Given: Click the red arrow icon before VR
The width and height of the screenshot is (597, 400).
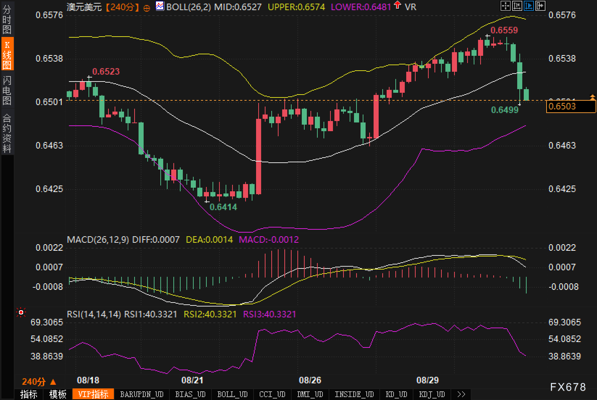Looking at the screenshot, I should click(x=398, y=5).
